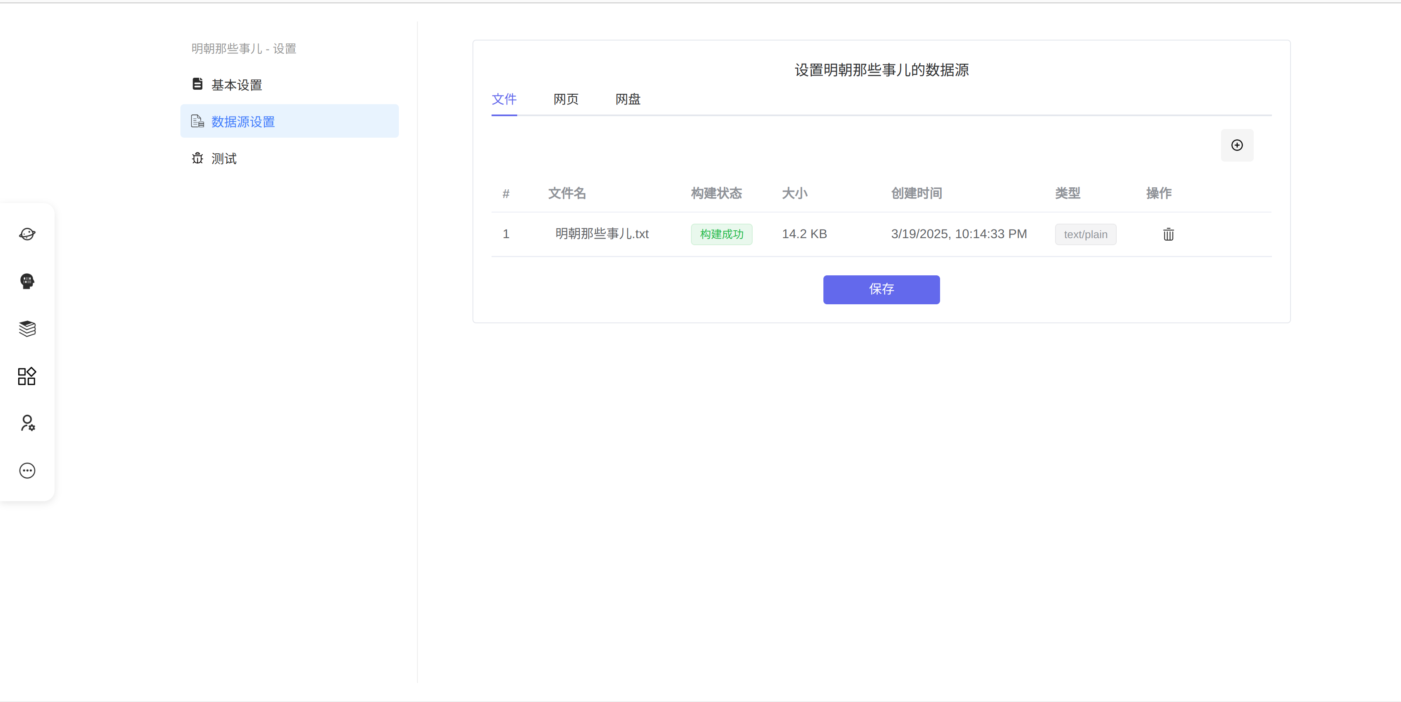Click the planet icon in left sidebar
This screenshot has width=1401, height=702.
27,234
